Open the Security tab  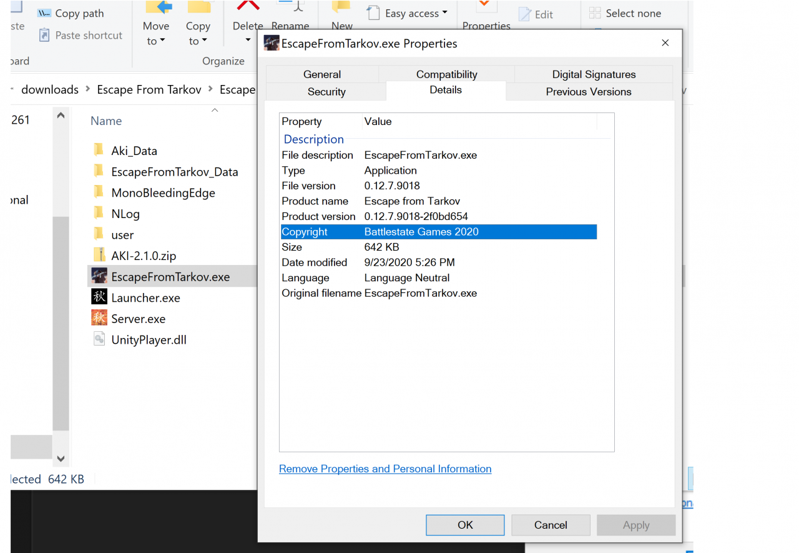tap(326, 91)
